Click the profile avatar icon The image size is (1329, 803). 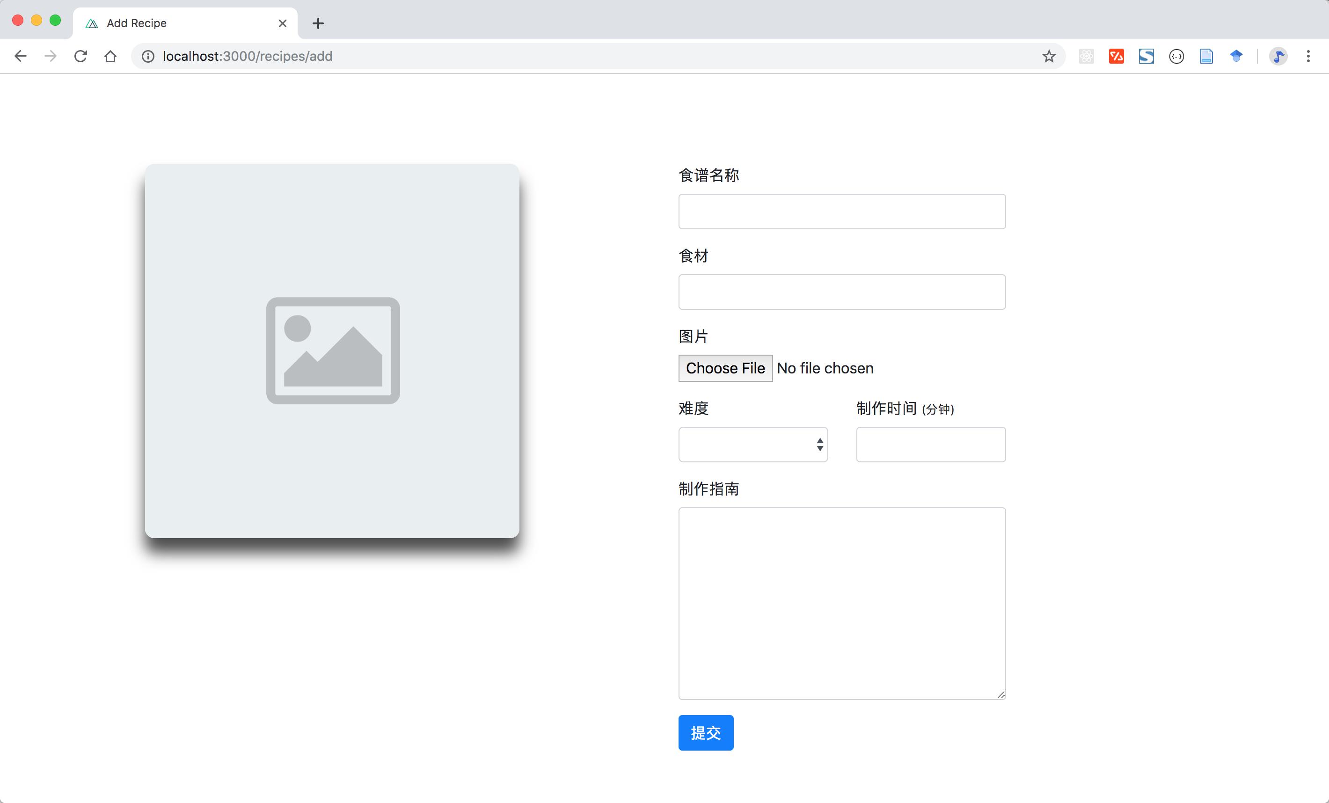[1278, 56]
